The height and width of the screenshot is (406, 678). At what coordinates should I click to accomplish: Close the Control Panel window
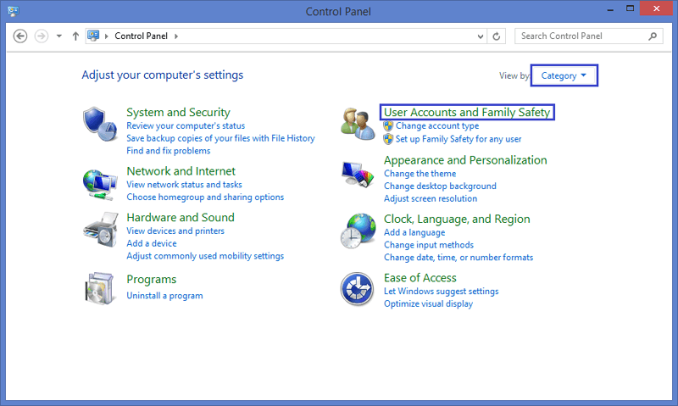click(656, 8)
